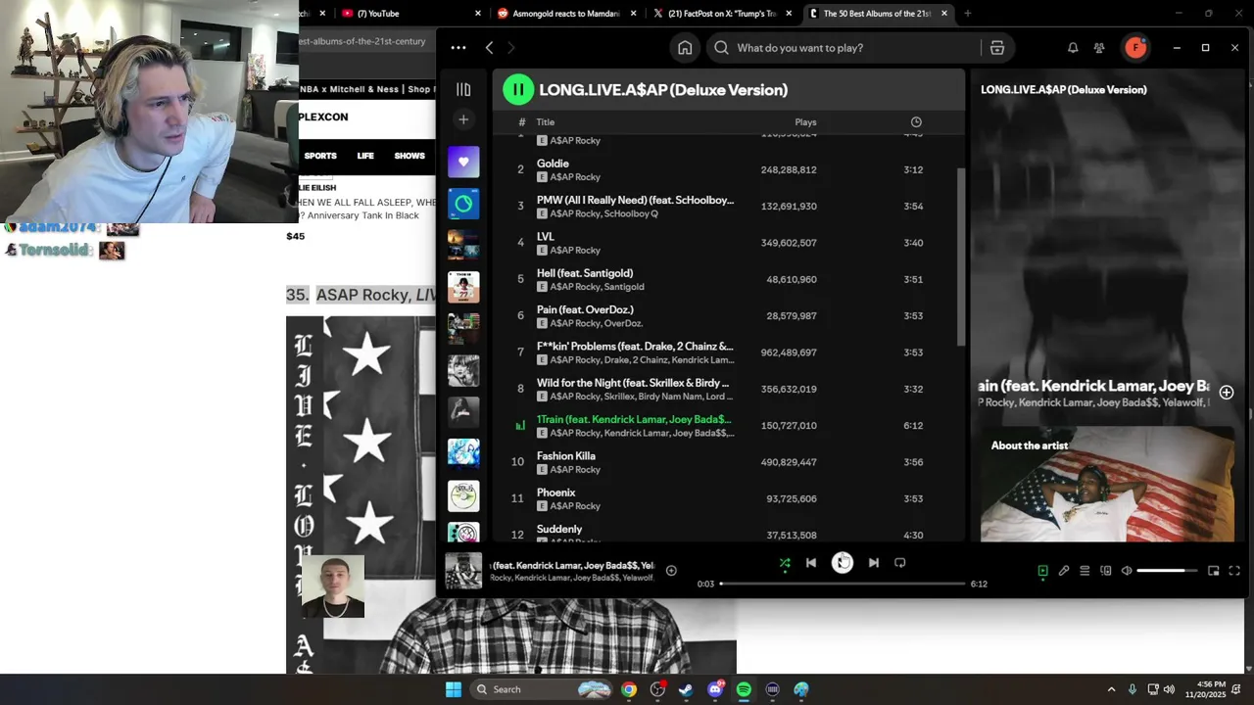Screen dimensions: 1254x705
Task: Add current song to Liked Songs in player bar
Action: pos(671,570)
